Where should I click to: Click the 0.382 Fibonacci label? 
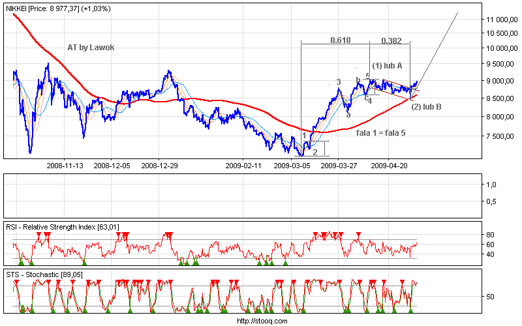coord(391,40)
